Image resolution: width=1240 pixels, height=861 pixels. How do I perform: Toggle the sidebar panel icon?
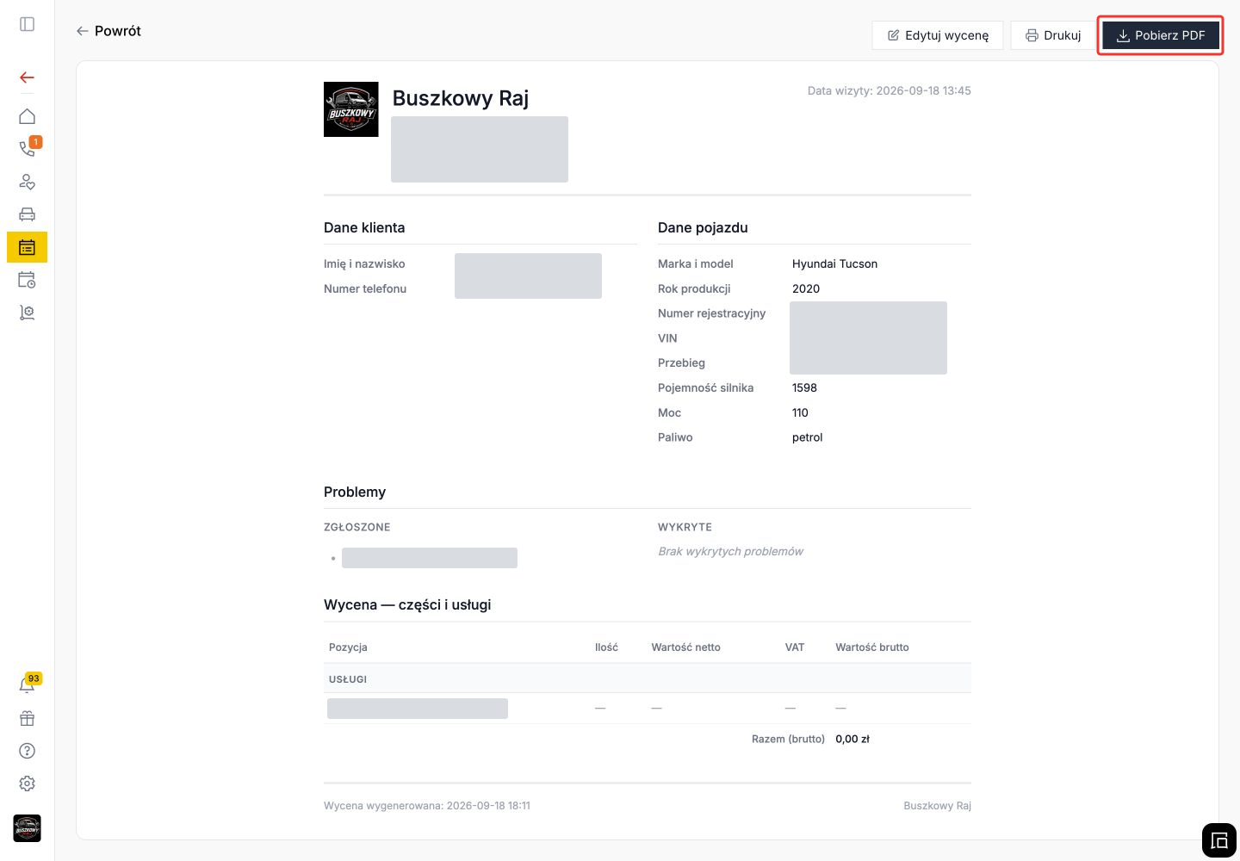[x=27, y=24]
